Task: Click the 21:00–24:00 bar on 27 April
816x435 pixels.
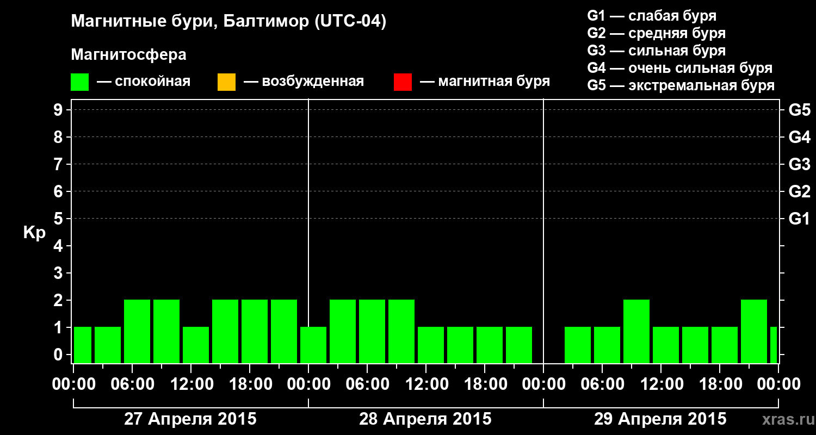Action: tap(284, 331)
